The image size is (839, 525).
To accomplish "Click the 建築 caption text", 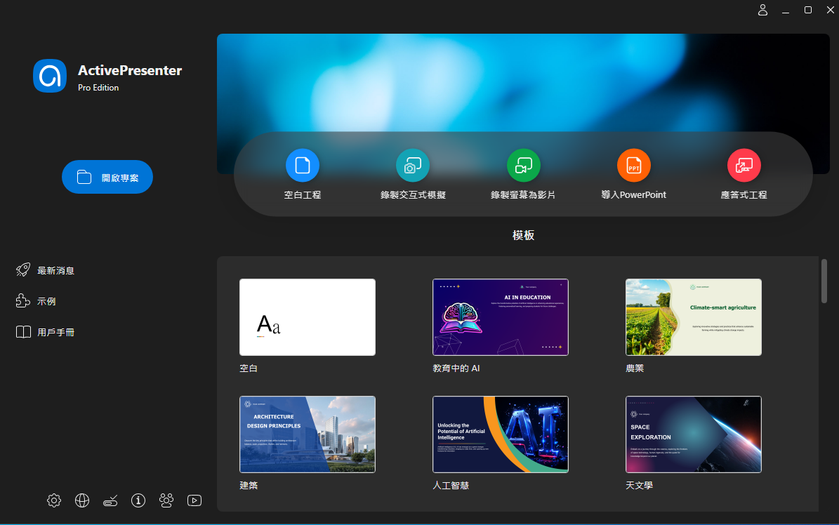I will 249,486.
